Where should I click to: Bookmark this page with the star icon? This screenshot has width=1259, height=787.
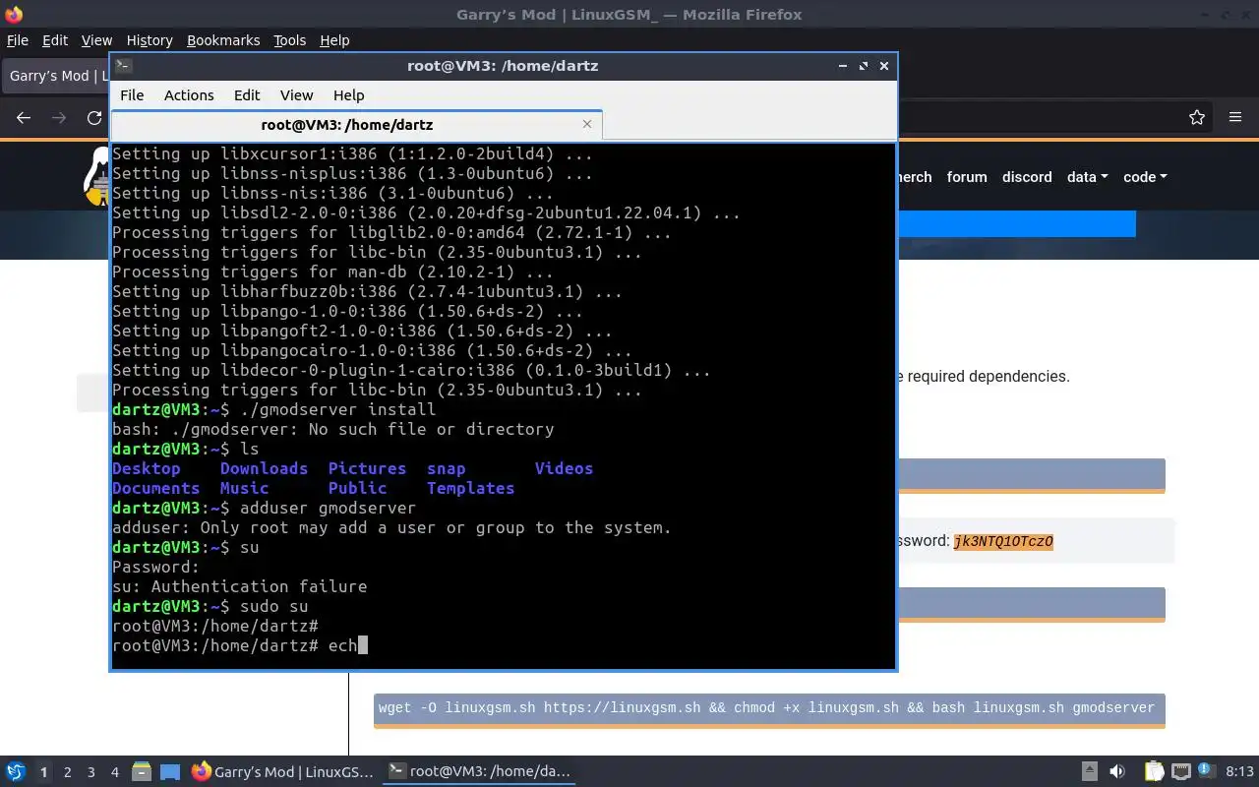(1197, 118)
